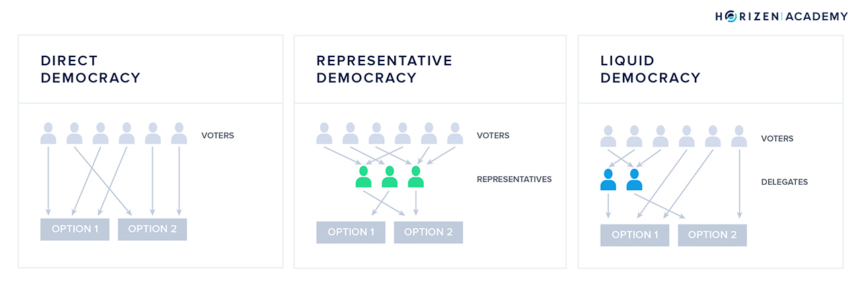Select last voter icon in Liquid Democracy
Screen dimensions: 861x285
(x=739, y=136)
